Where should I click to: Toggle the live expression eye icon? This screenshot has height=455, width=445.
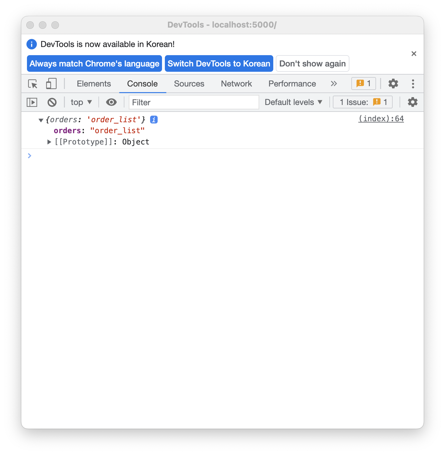pos(111,102)
